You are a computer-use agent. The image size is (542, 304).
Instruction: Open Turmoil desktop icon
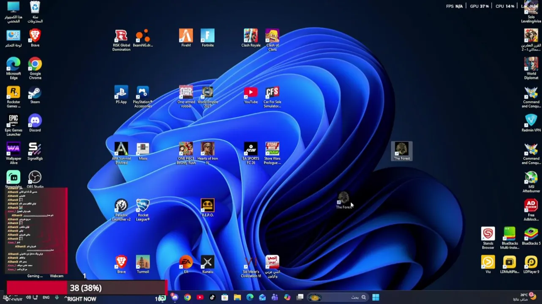pos(143,265)
